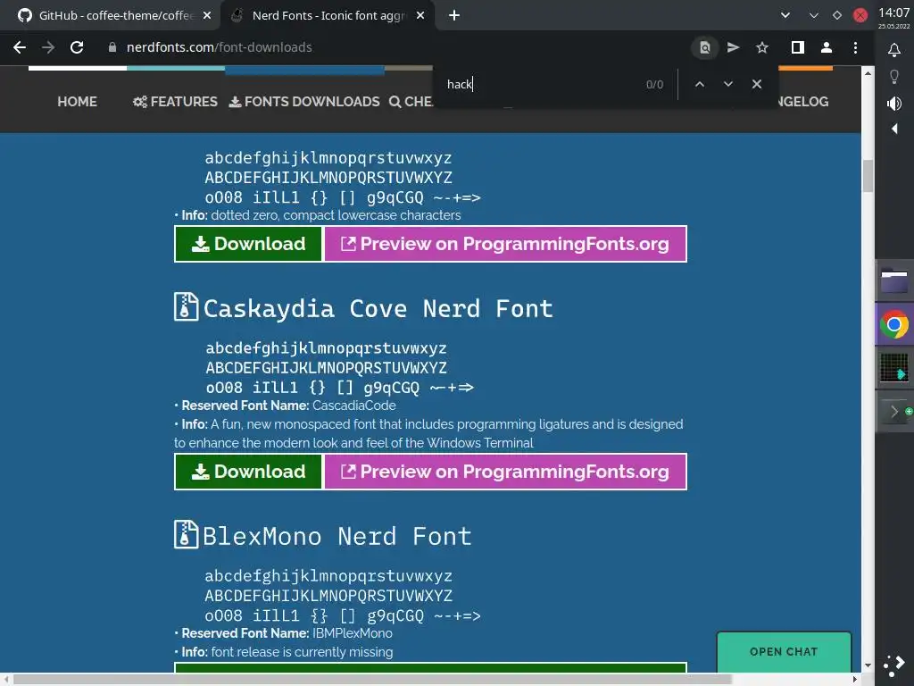
Task: Click the clock showing 14:07
Action: (x=894, y=13)
